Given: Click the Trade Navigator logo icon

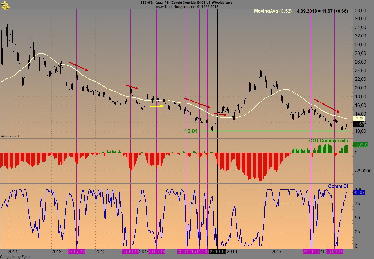Looking at the screenshot, I should tap(5, 4).
